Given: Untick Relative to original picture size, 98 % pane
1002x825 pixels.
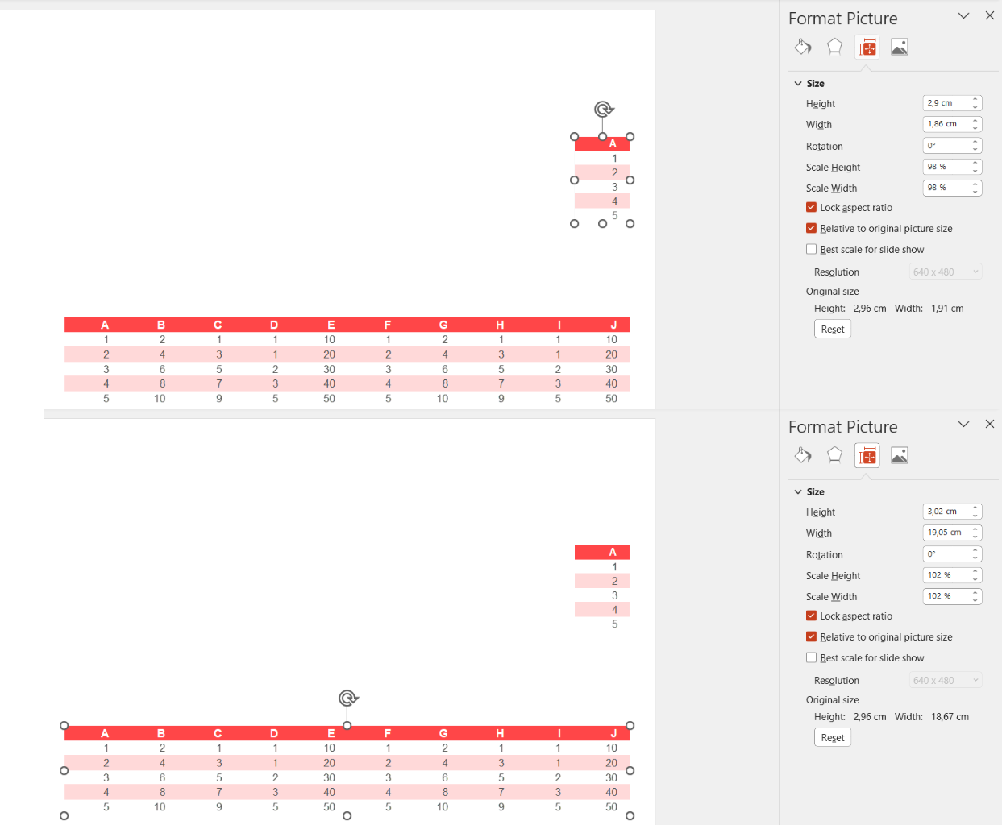Looking at the screenshot, I should pos(811,228).
